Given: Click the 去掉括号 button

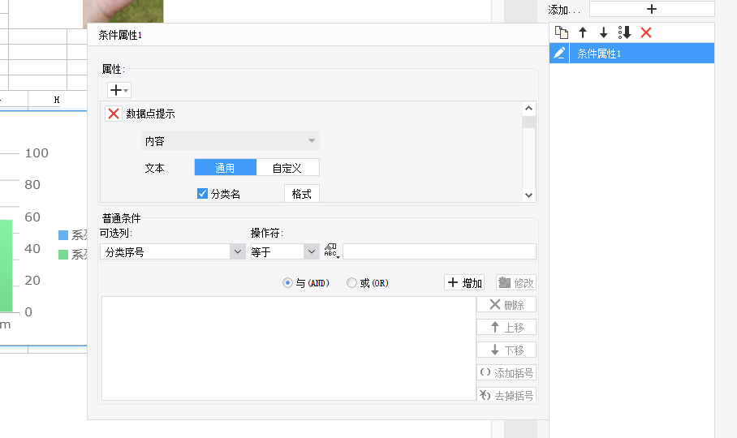Looking at the screenshot, I should tap(506, 395).
